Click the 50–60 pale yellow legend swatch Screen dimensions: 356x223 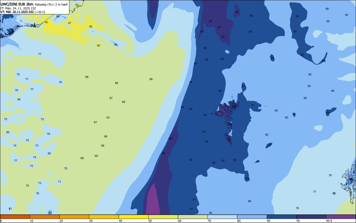(163, 217)
